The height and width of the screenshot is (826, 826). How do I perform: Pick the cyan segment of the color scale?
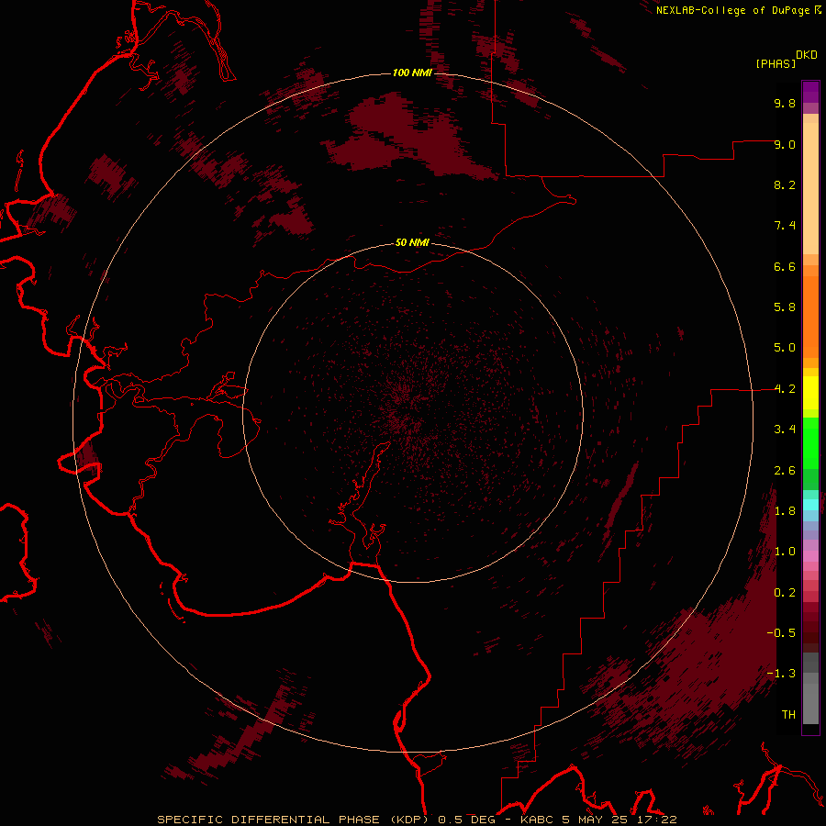coord(810,505)
